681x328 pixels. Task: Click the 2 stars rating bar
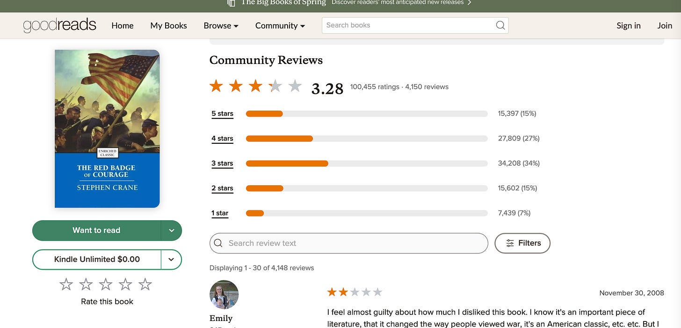[x=367, y=188]
